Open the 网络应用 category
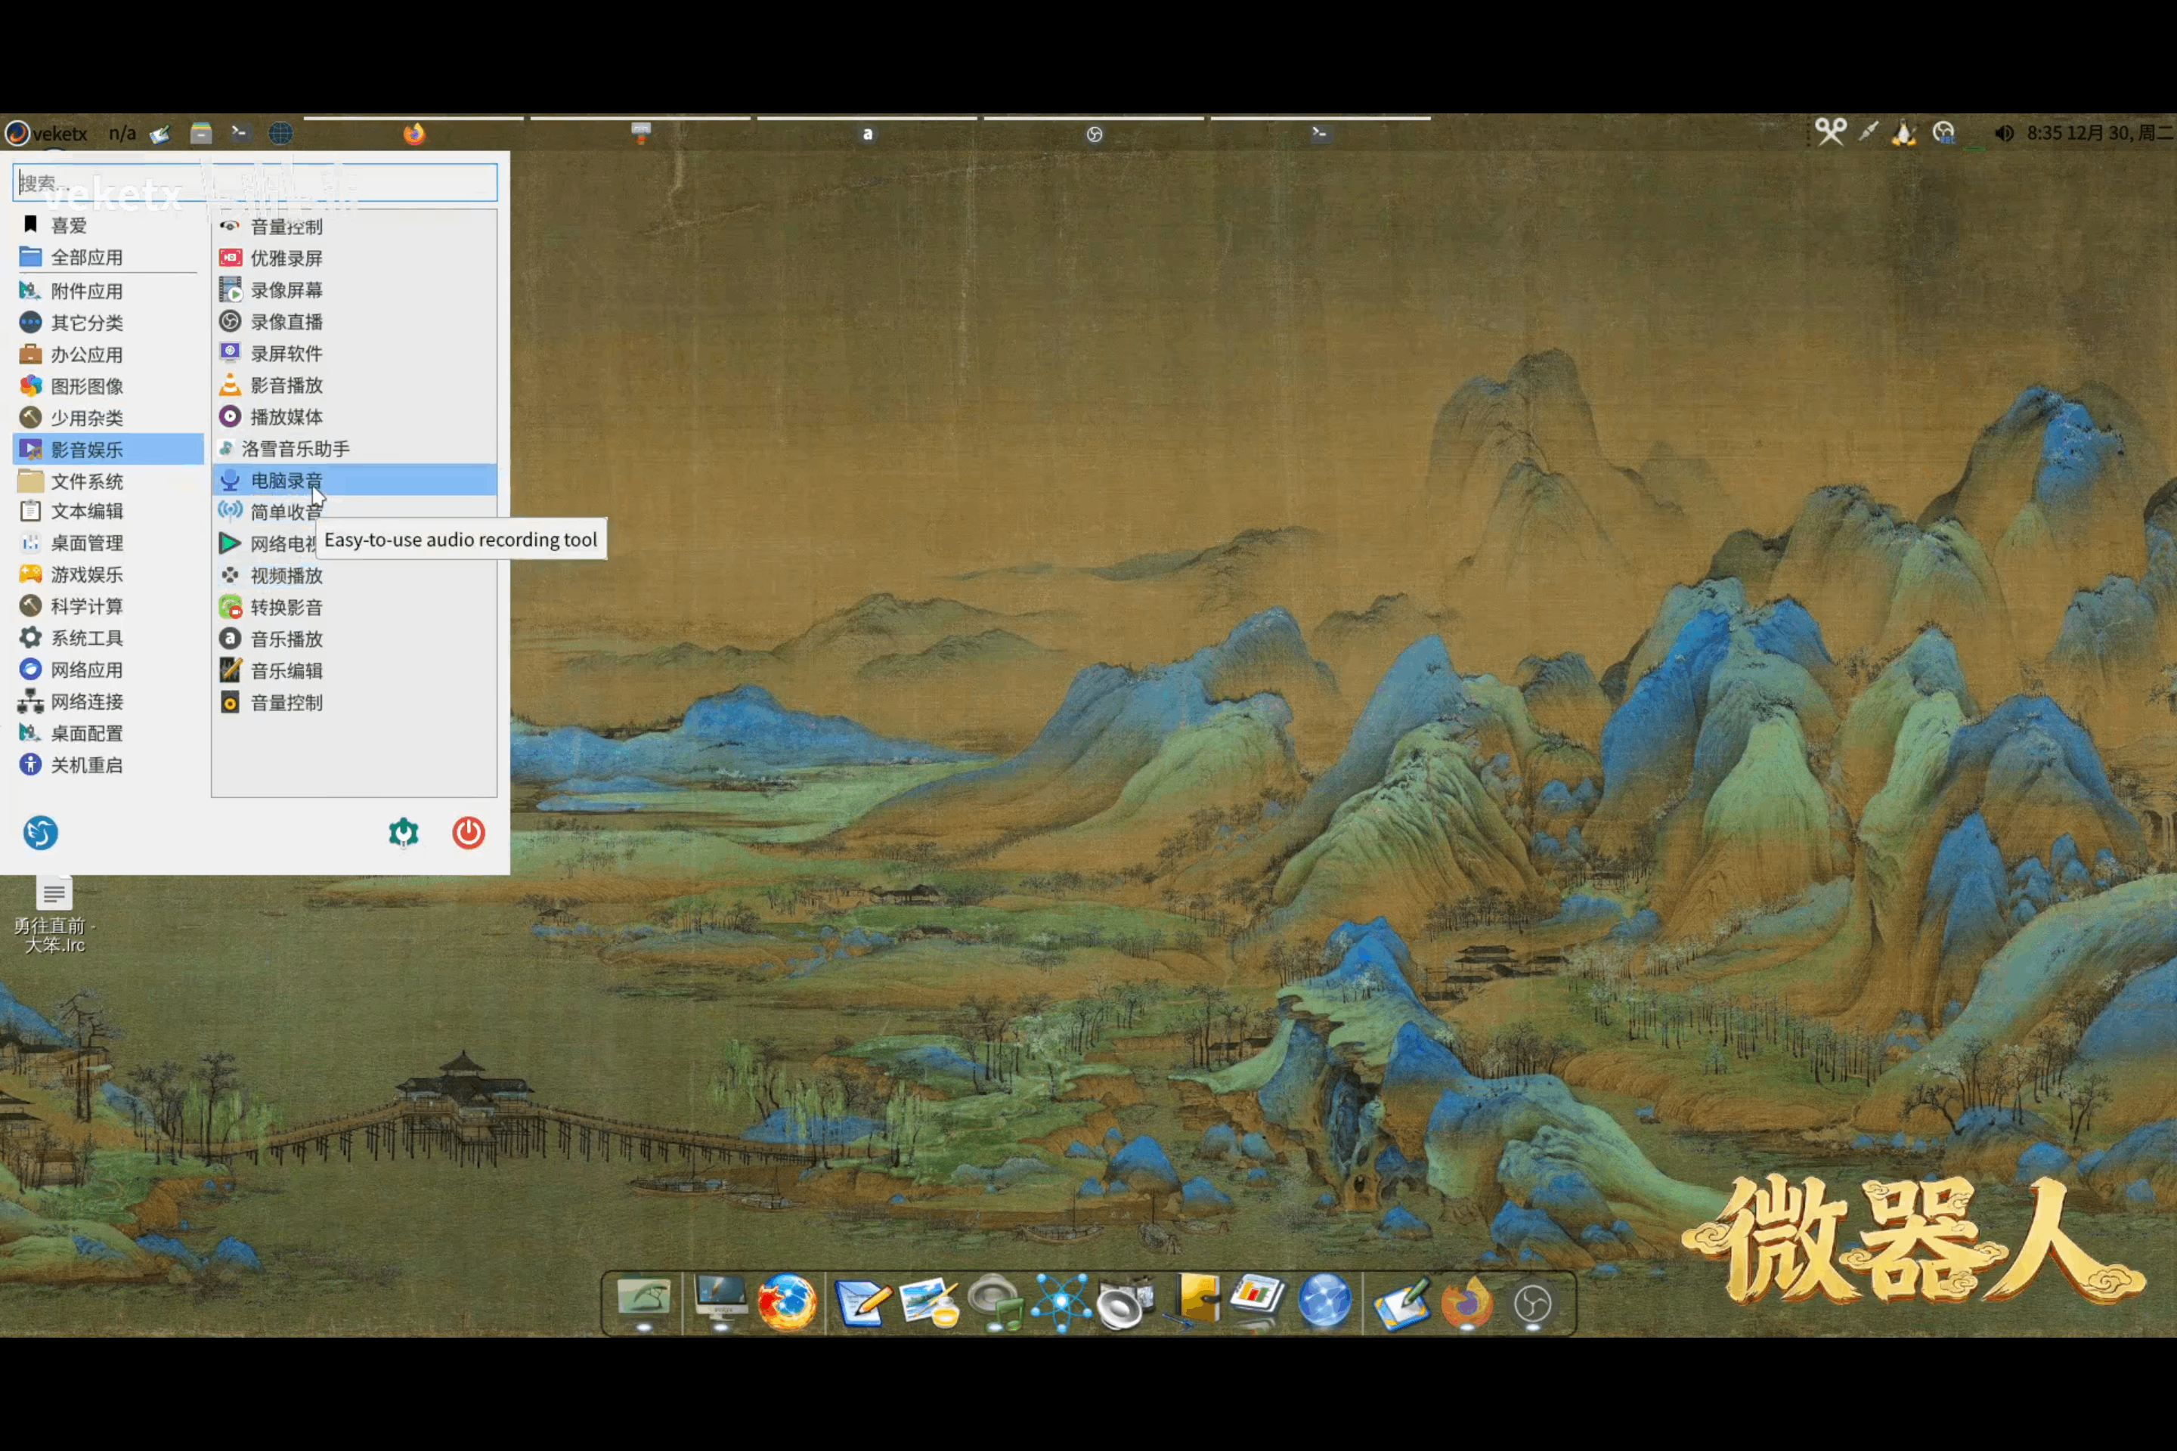2177x1451 pixels. click(108, 669)
